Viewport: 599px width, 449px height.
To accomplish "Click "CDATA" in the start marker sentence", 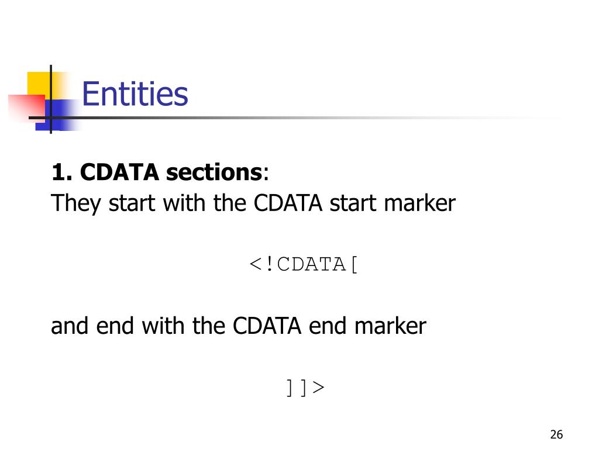I will tap(288, 203).
